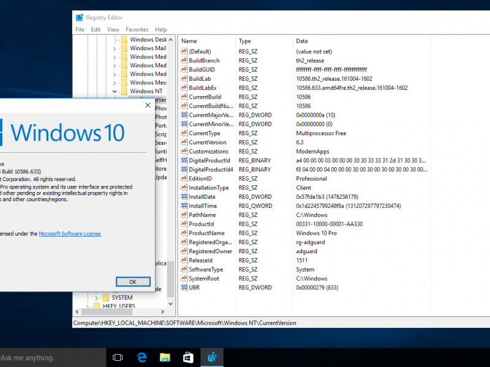The width and height of the screenshot is (490, 367).
Task: Click the BuildBranch string value icon
Action: tap(184, 60)
